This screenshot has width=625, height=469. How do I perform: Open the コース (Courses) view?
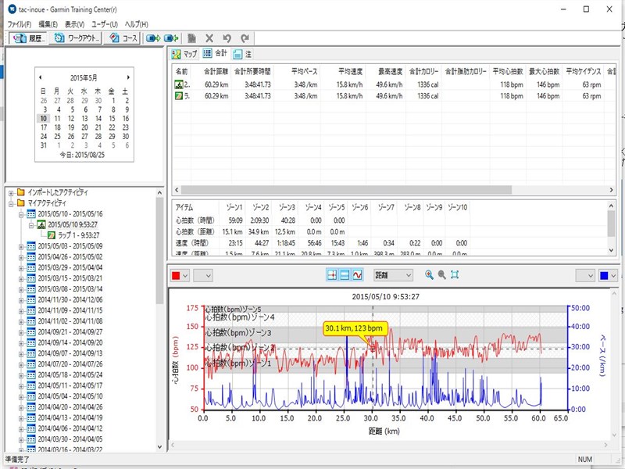tap(123, 38)
